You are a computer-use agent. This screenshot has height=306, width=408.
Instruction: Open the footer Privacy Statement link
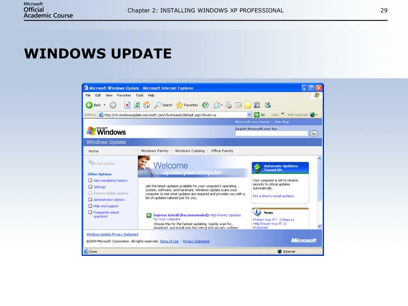click(x=196, y=241)
